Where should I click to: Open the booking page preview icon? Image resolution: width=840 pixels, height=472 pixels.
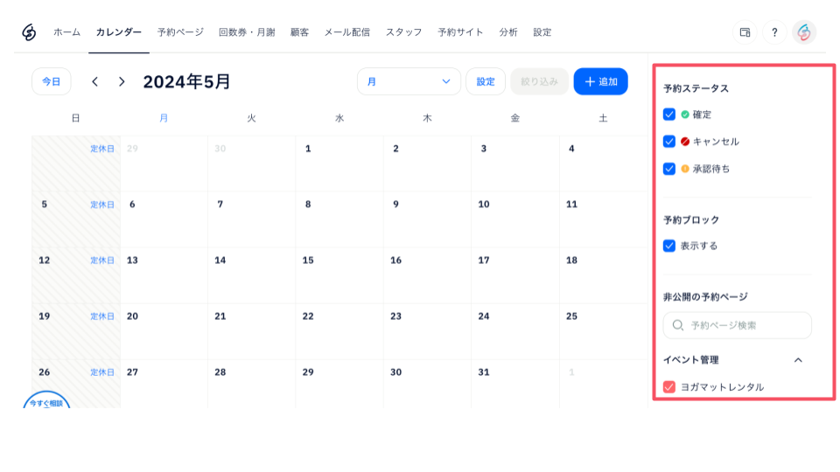point(745,32)
